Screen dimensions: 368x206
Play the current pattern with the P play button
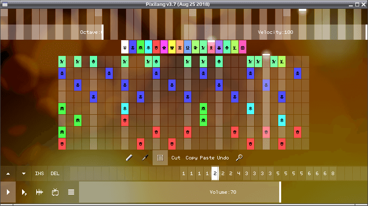point(24,192)
